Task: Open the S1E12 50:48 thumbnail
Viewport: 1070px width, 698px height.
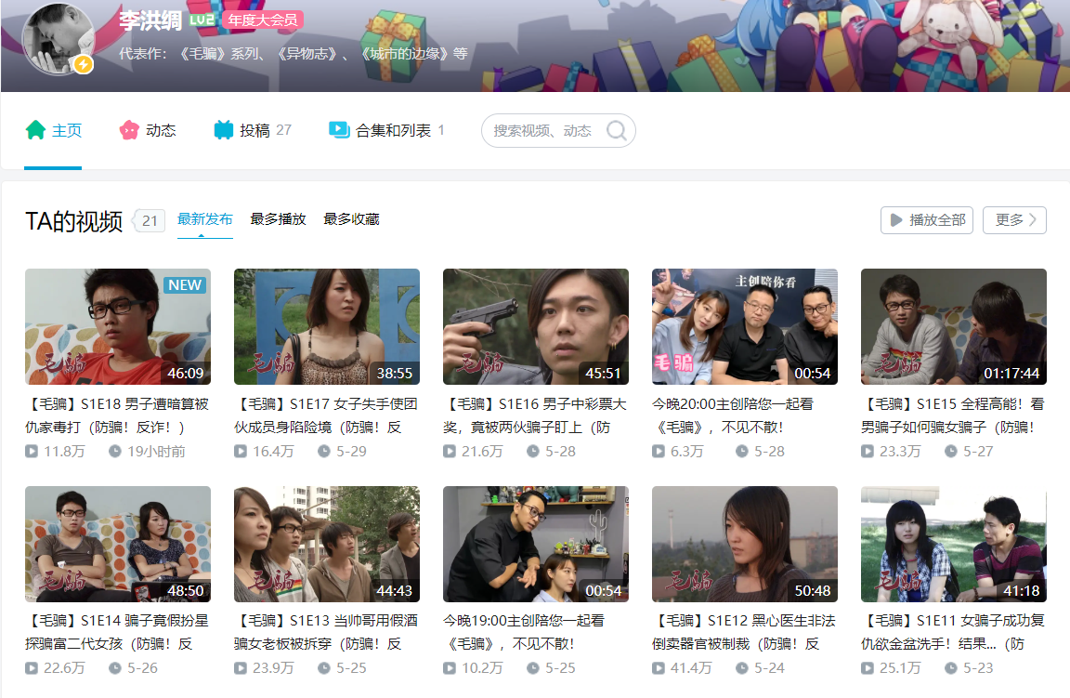Action: pos(745,544)
